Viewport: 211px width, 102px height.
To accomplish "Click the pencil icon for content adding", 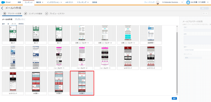I will click(x=26, y=14).
